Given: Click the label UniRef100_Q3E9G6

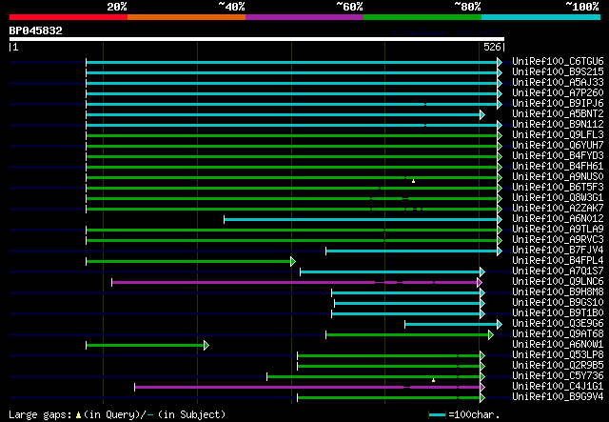Looking at the screenshot, I should [x=558, y=324].
